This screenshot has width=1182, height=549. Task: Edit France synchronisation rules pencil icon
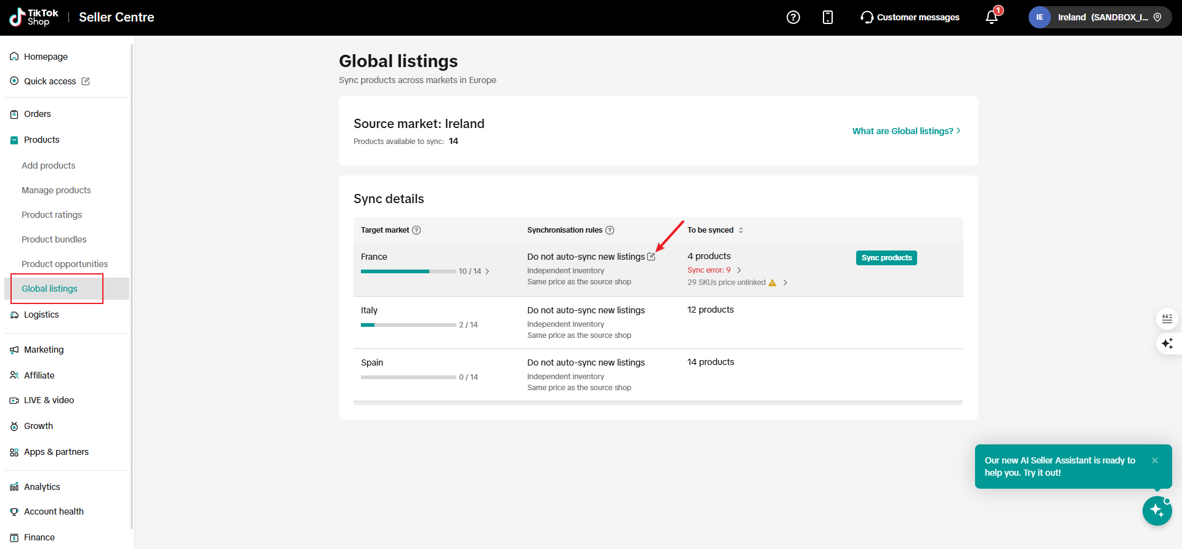[651, 257]
